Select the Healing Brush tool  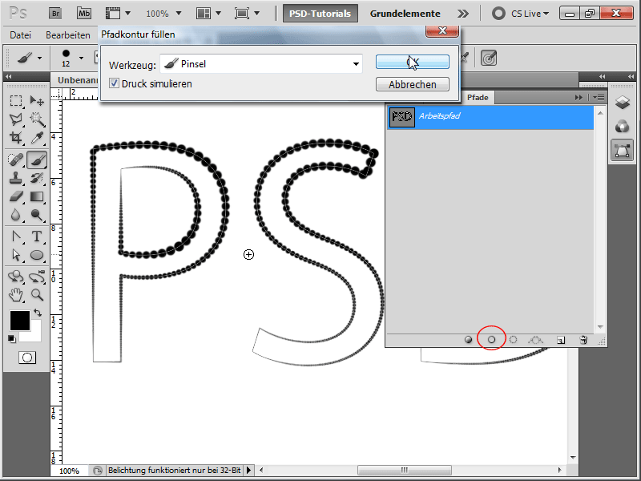[x=16, y=160]
